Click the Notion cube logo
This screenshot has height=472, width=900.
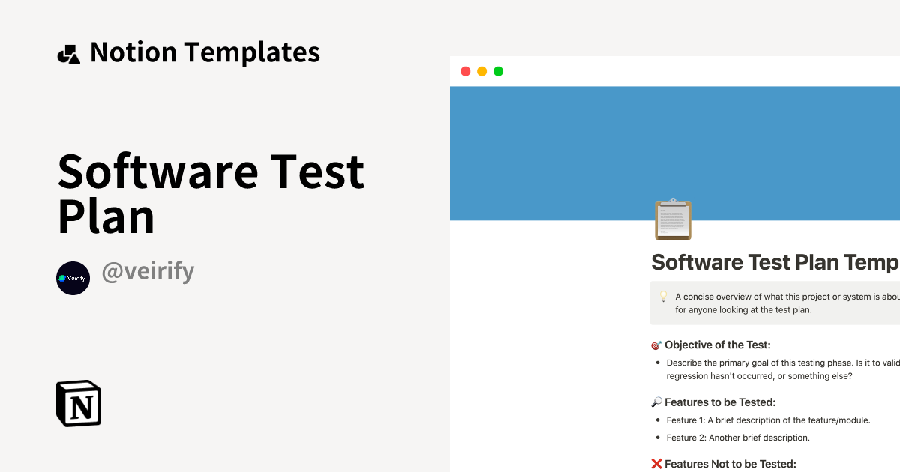point(79,404)
